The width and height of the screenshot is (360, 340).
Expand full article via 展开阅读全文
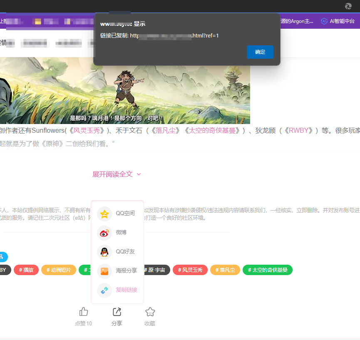coord(112,174)
